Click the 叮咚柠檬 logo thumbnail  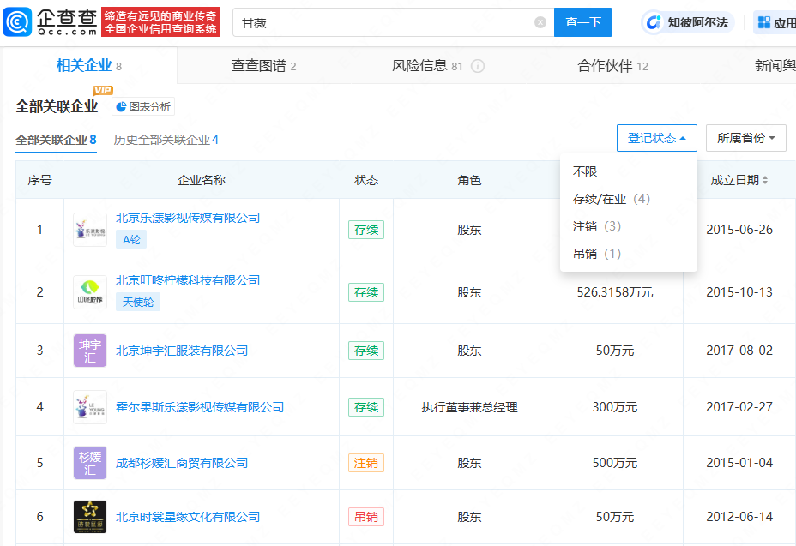(90, 292)
